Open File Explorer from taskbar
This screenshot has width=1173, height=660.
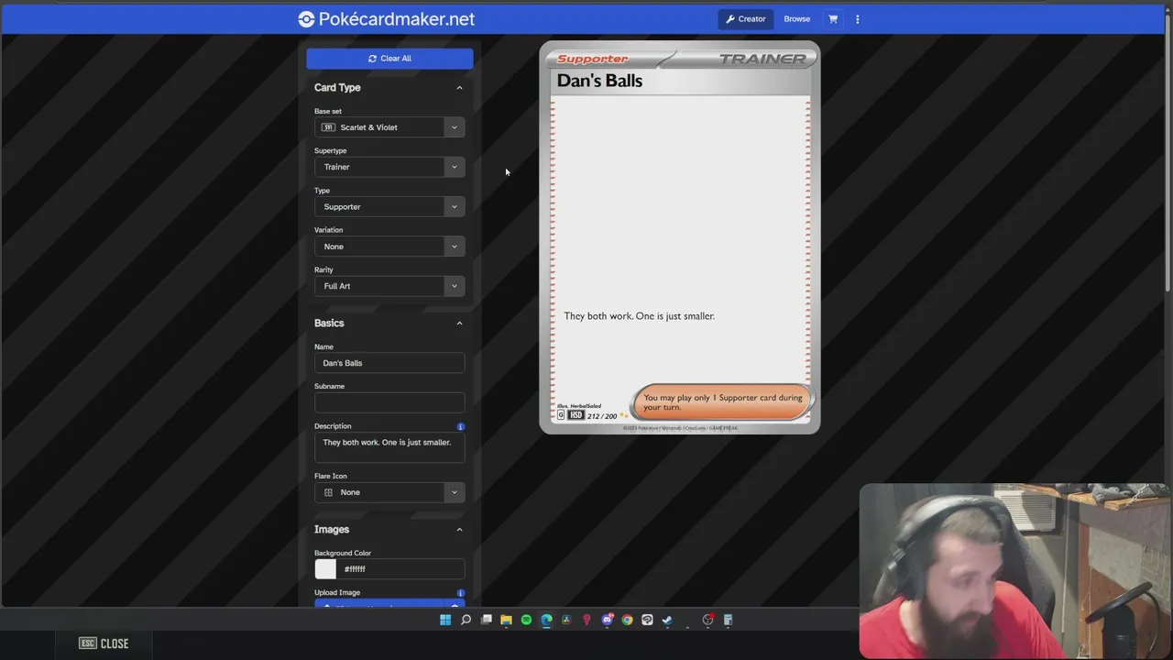pos(506,621)
